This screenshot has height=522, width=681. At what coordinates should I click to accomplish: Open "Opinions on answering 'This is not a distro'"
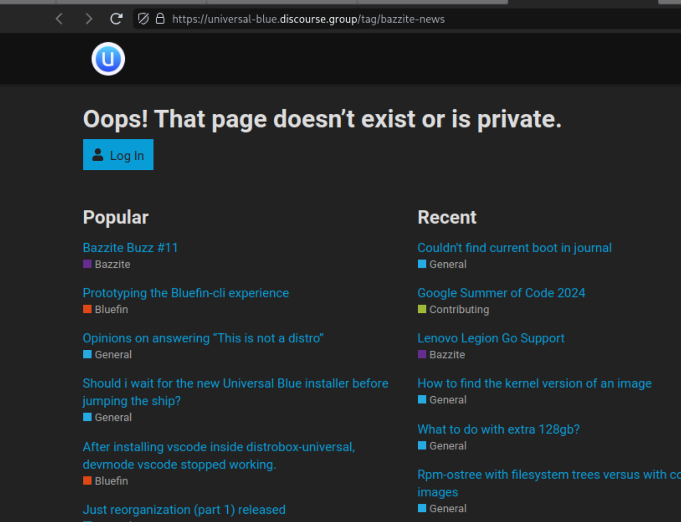click(203, 338)
